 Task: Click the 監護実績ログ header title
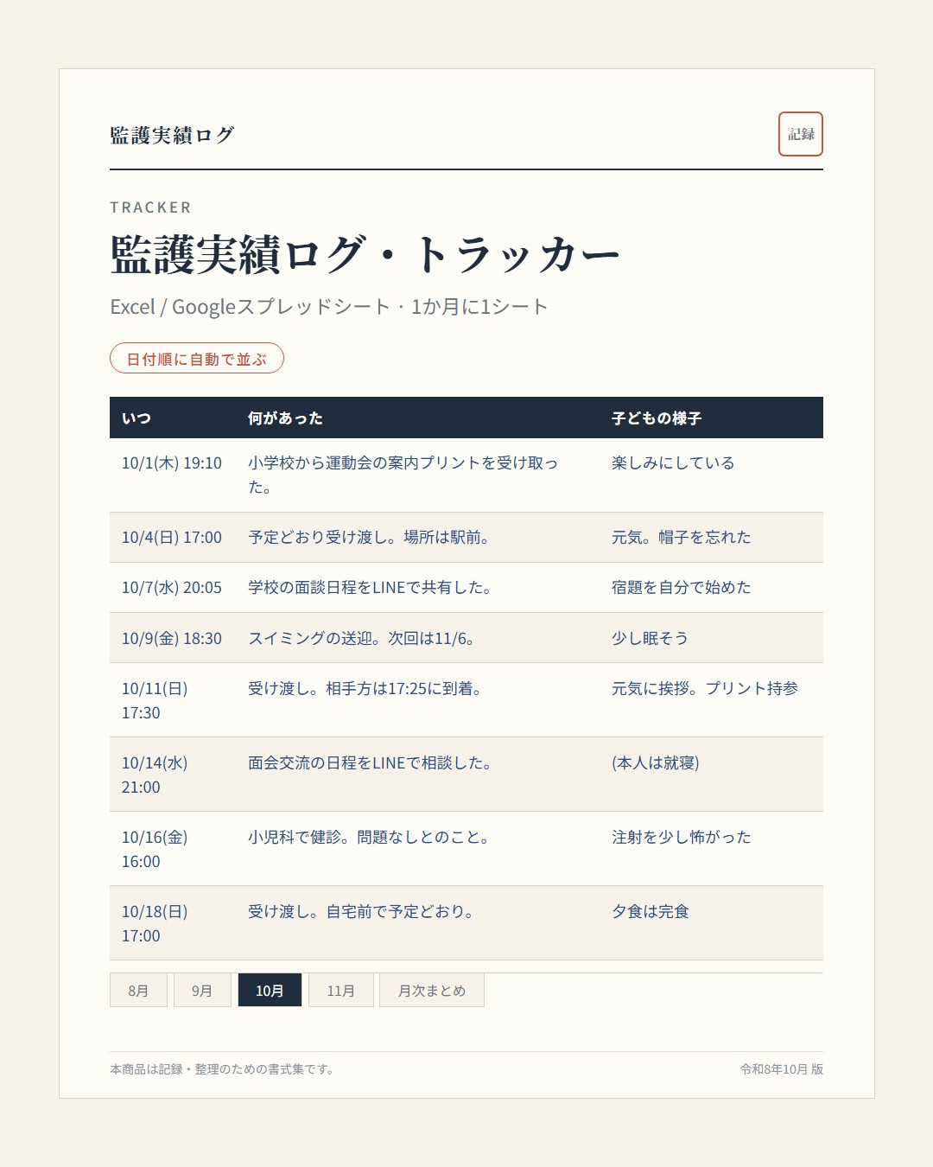pos(172,135)
